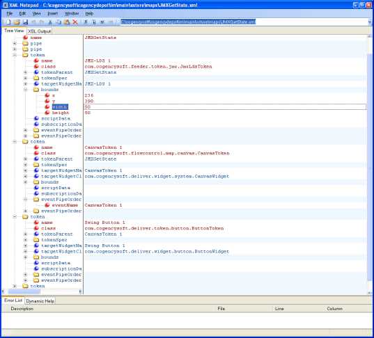Click the width value field showing 50
The image size is (374, 338).
coord(225,107)
